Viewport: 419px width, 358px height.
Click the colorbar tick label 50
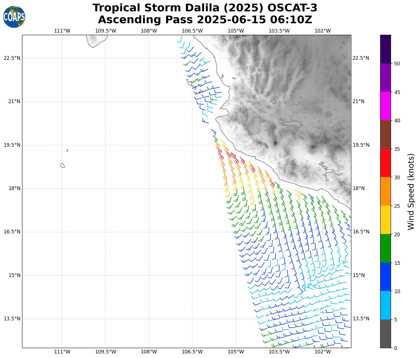point(397,64)
